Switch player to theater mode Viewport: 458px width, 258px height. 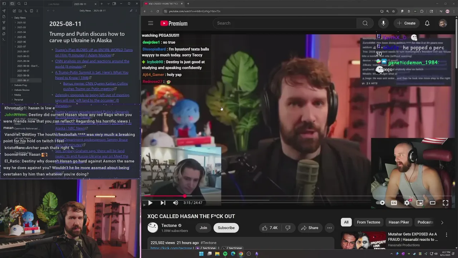433,203
